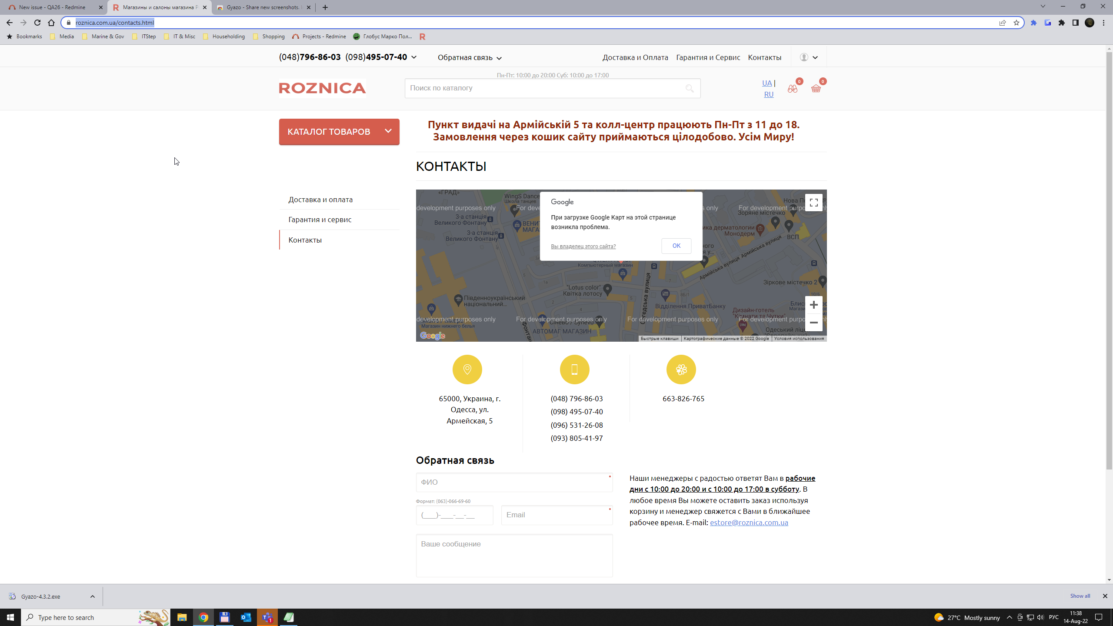Bookmark this page with star icon
The height and width of the screenshot is (626, 1113).
1016,23
